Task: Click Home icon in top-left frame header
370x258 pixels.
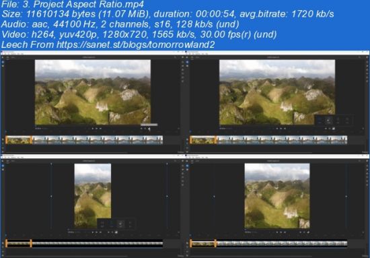Action: point(3,57)
